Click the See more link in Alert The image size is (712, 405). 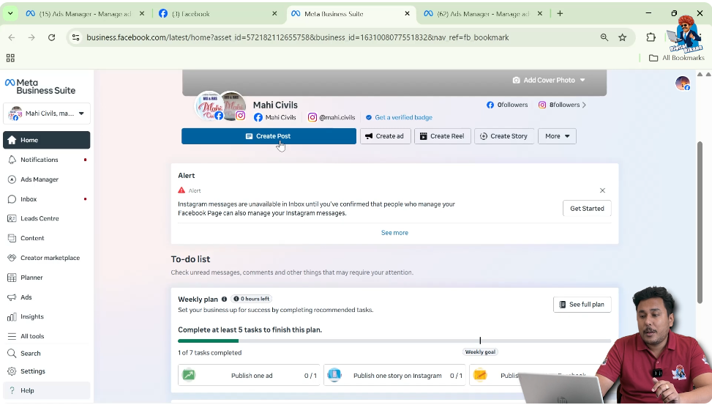(394, 233)
